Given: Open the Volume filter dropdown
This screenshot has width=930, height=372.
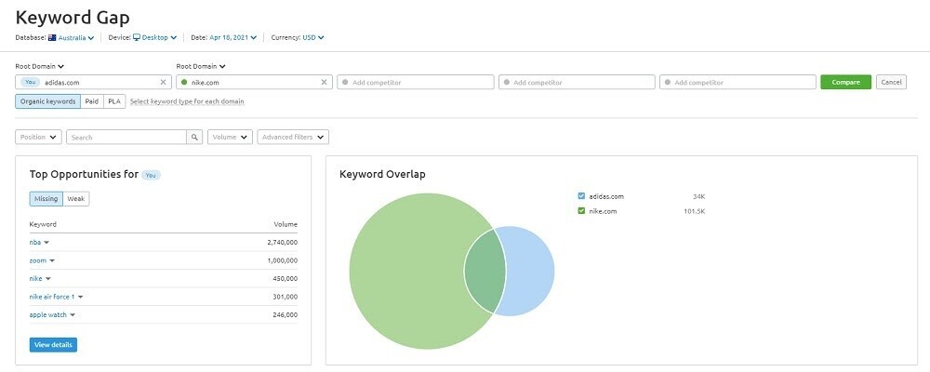Looking at the screenshot, I should (230, 137).
